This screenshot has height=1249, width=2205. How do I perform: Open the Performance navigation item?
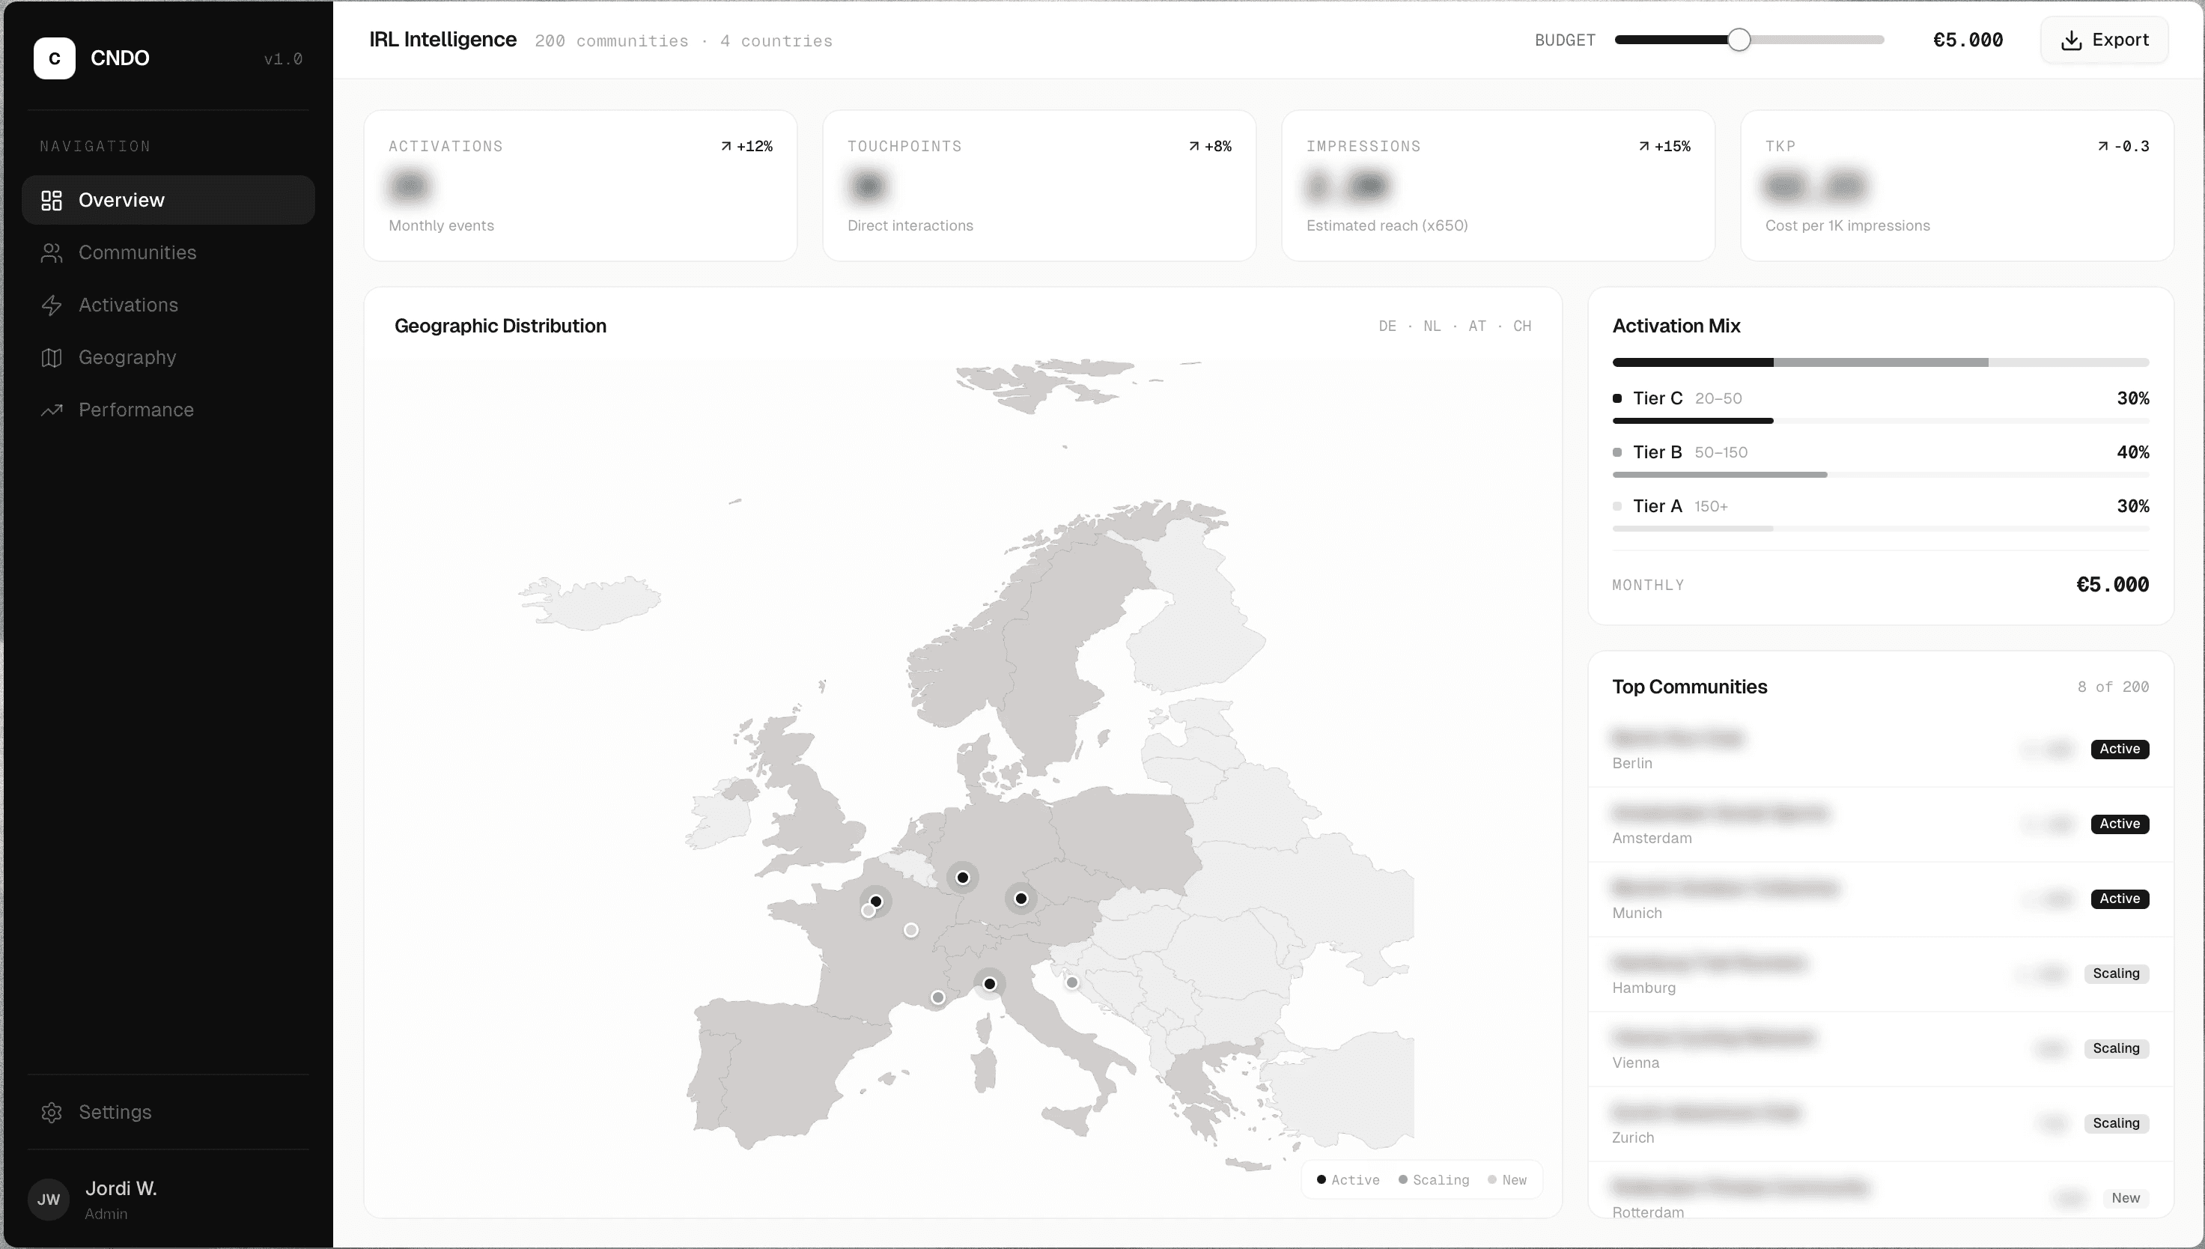pyautogui.click(x=136, y=409)
